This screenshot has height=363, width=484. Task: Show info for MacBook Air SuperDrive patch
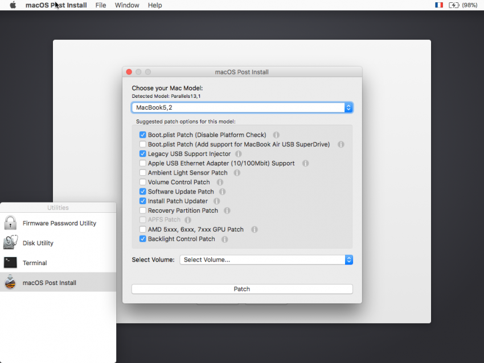341,145
